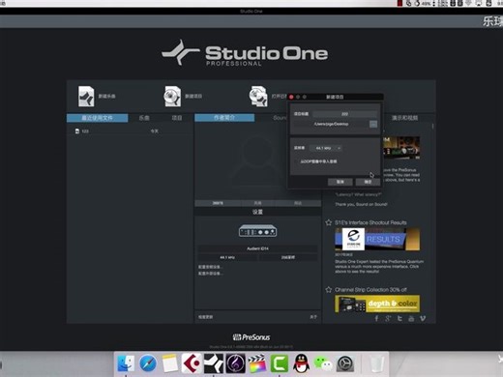Open configure external devices link
Screen dimensions: 503x377
[210, 274]
